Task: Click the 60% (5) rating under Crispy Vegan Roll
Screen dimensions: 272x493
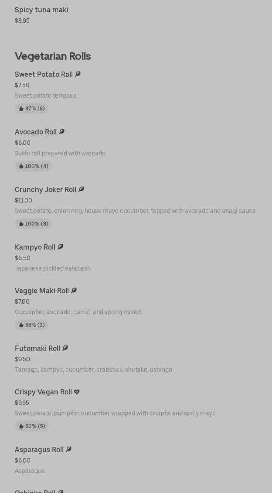Action: 31,426
